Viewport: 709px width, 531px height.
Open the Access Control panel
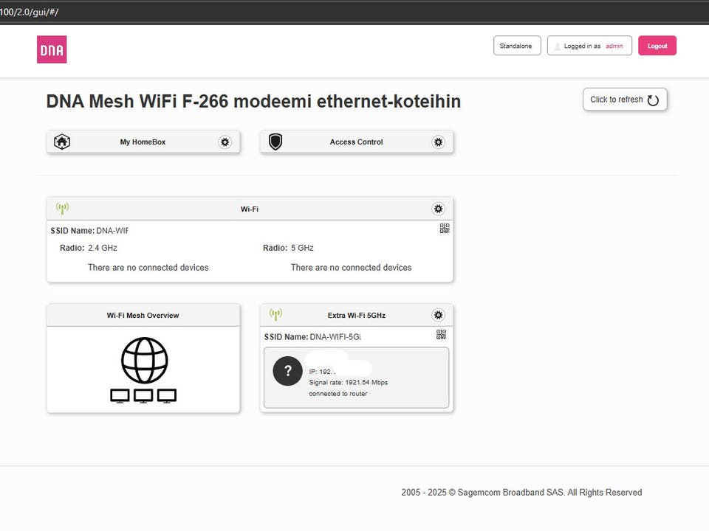(356, 142)
